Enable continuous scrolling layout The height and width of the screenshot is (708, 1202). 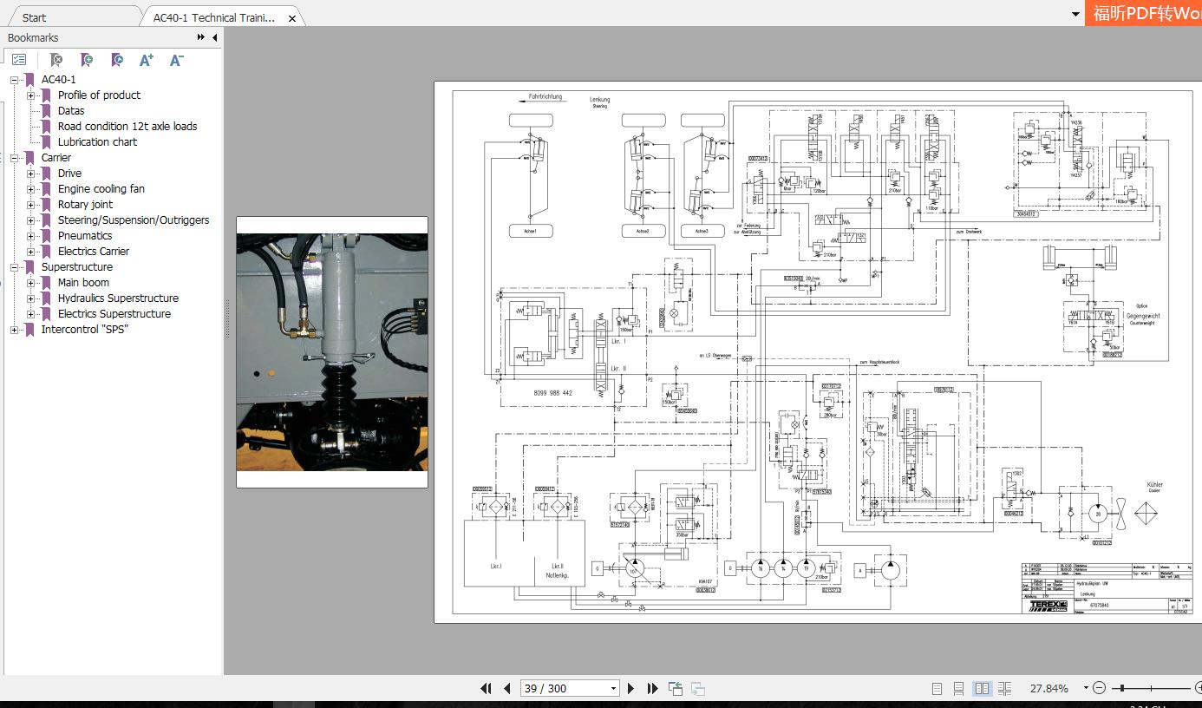(960, 688)
